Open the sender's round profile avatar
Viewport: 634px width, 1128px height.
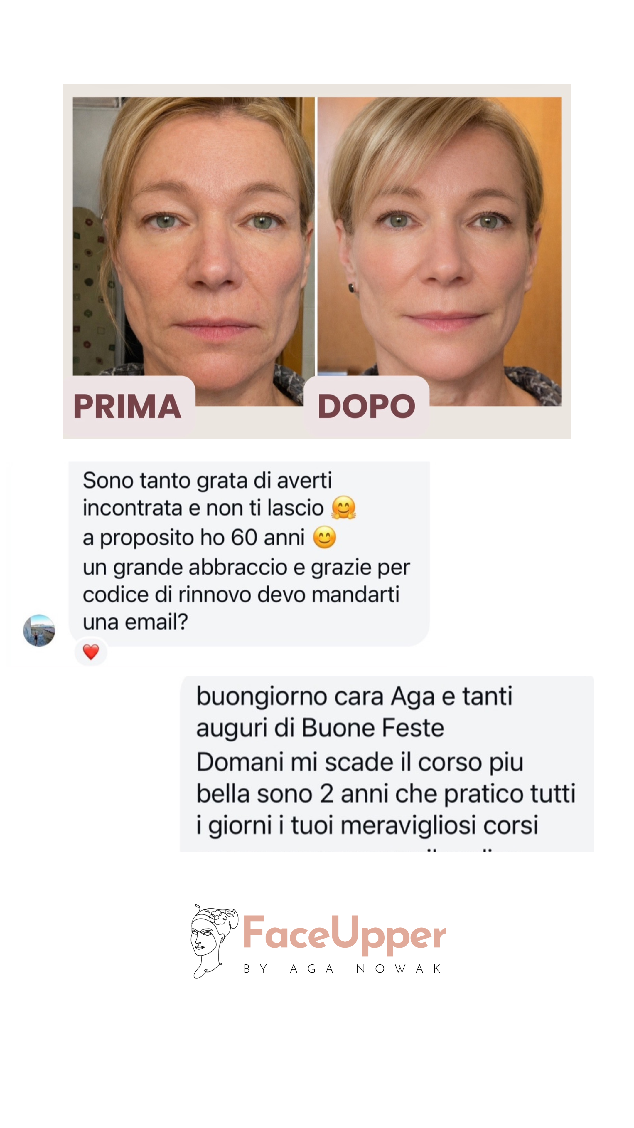click(39, 630)
